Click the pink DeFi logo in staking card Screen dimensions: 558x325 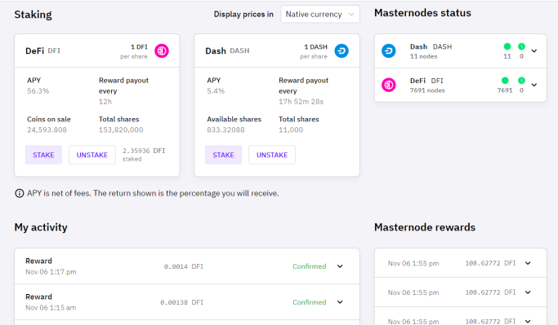162,51
